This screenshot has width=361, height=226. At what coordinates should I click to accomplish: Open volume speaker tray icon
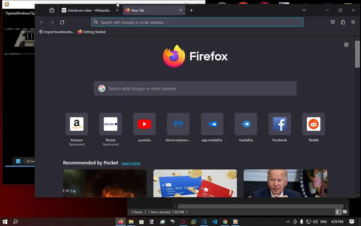[315, 222]
